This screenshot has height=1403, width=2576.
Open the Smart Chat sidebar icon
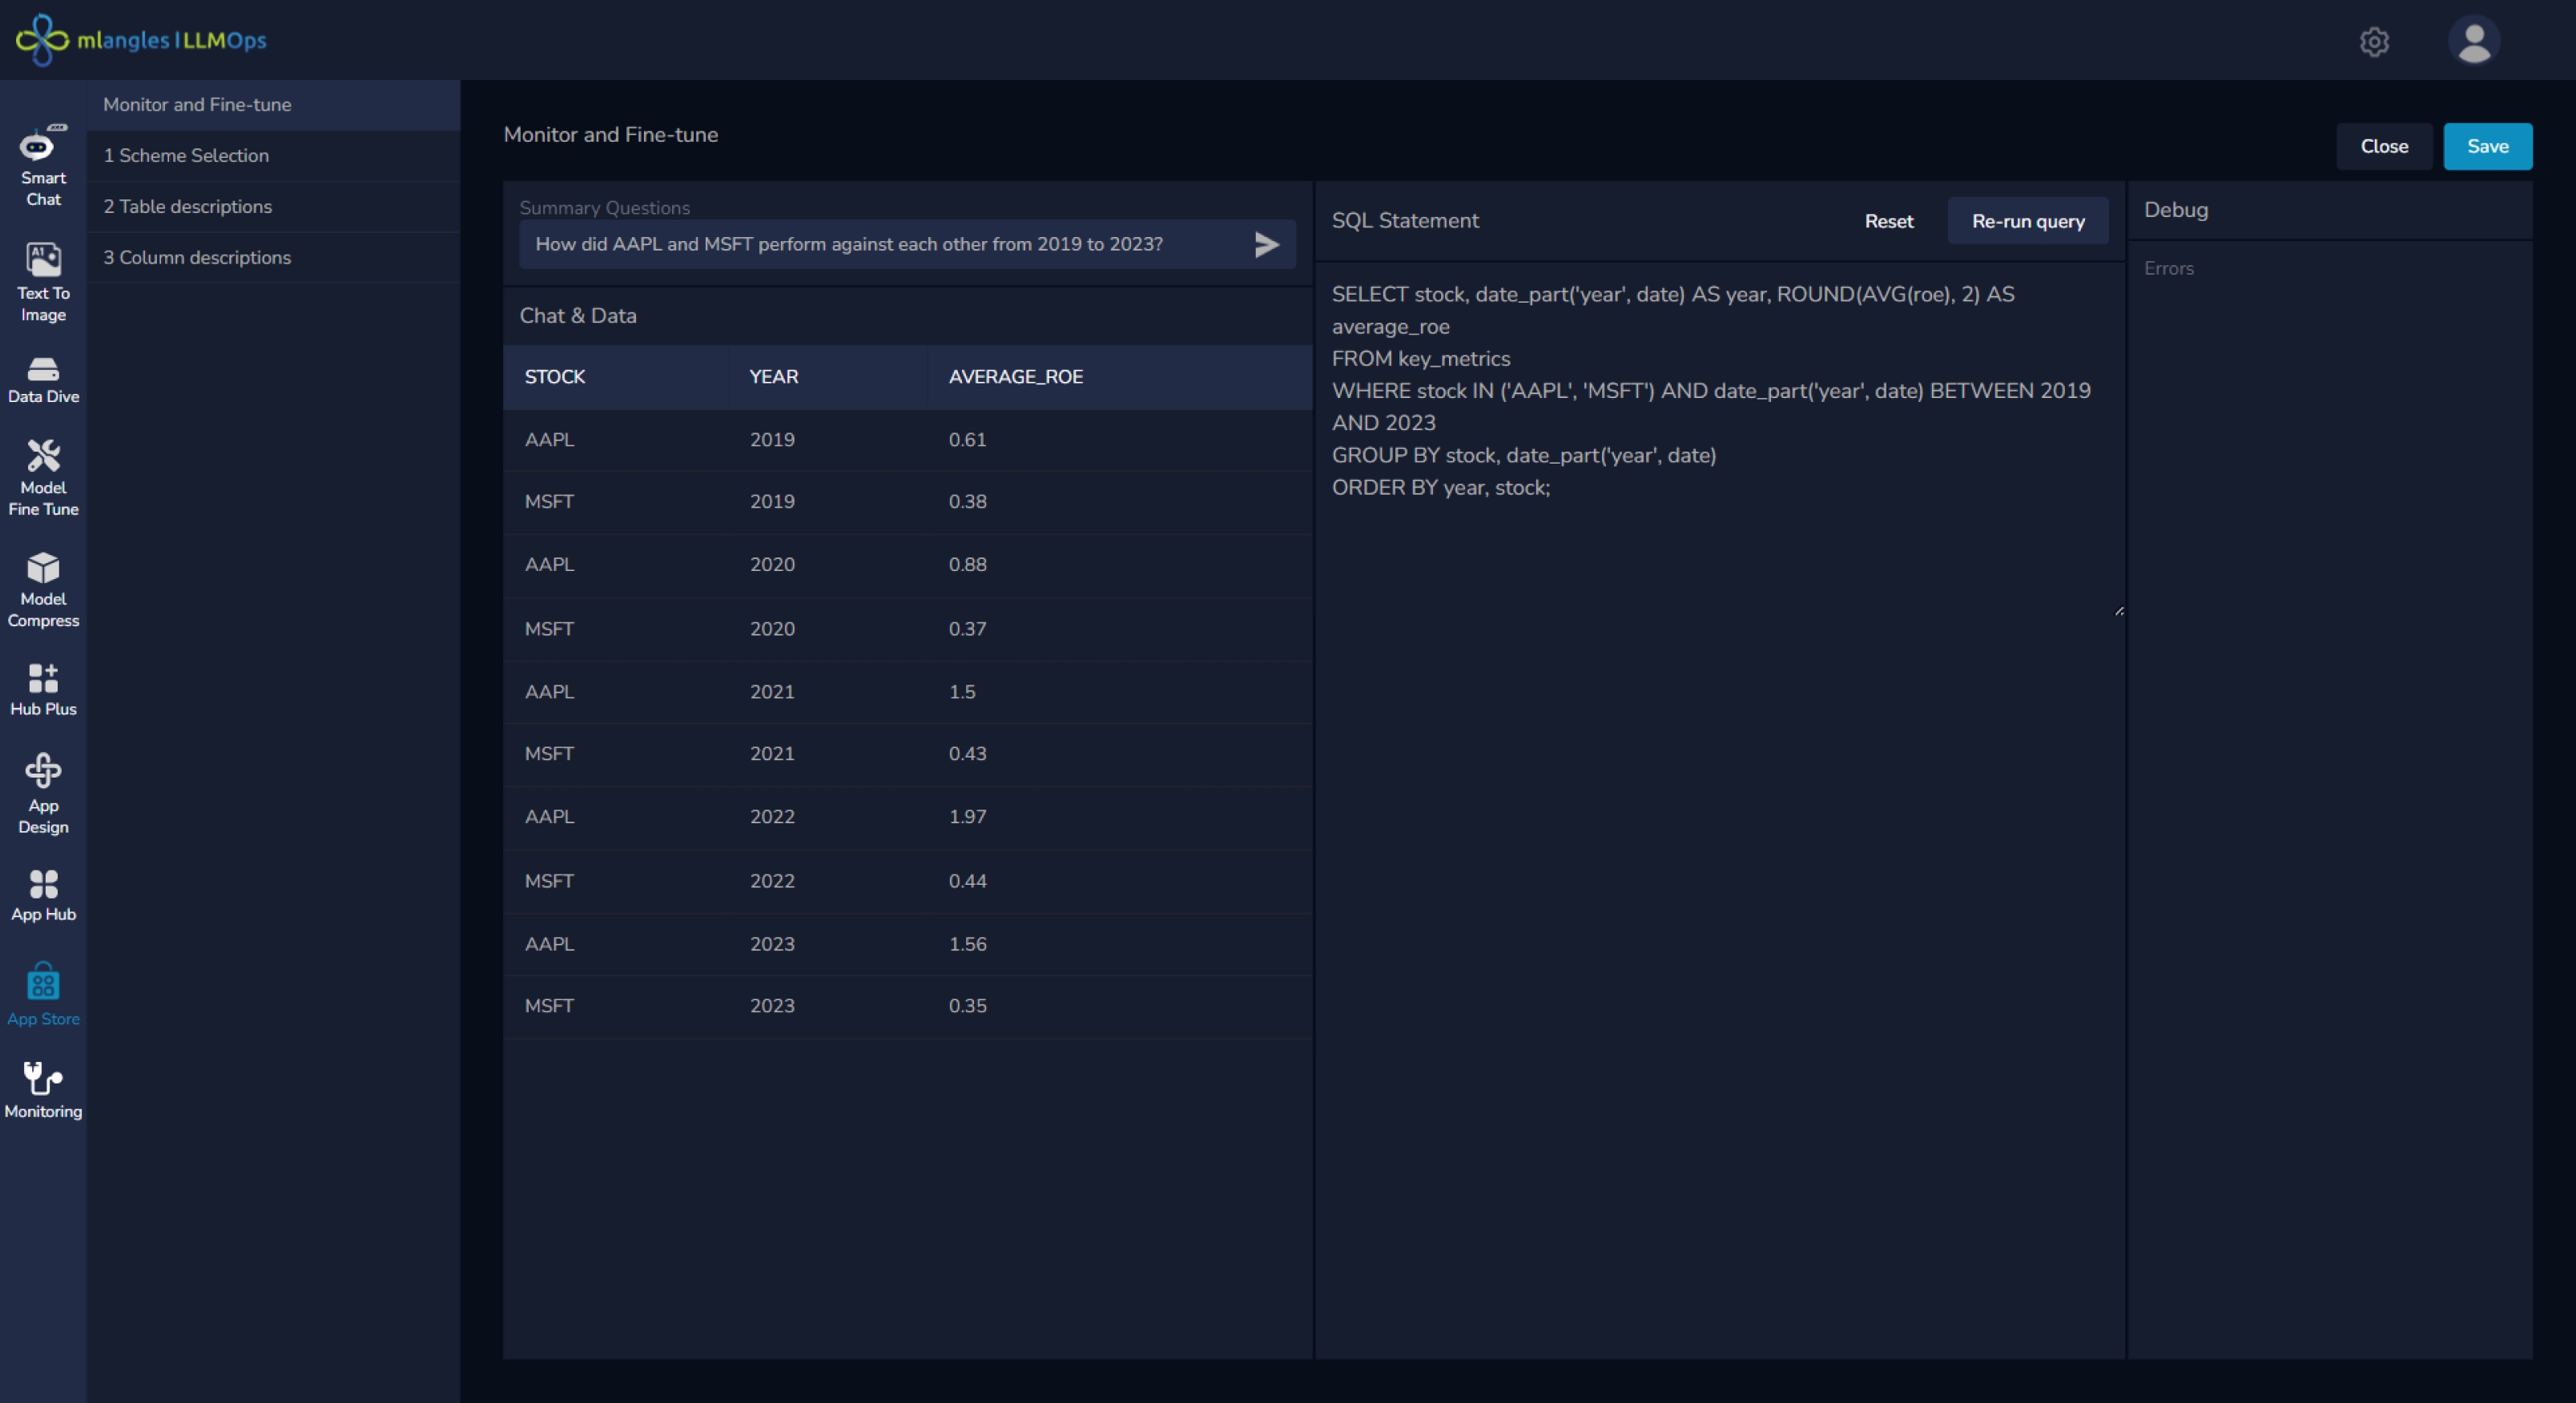point(43,165)
